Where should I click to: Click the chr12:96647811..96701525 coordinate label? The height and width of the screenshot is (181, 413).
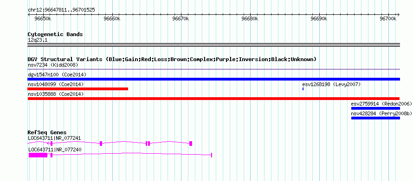coord(61,10)
